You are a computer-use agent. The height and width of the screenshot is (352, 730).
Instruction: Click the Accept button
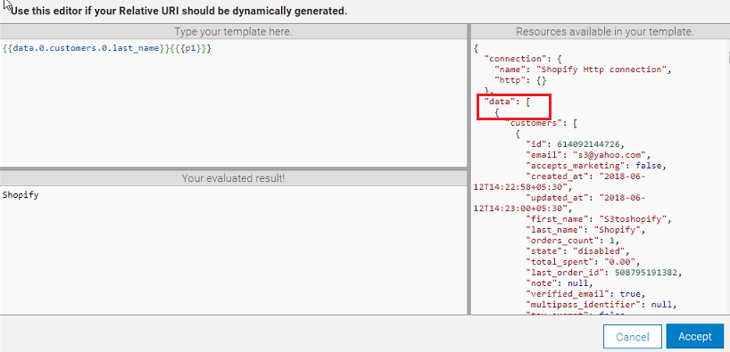click(694, 336)
